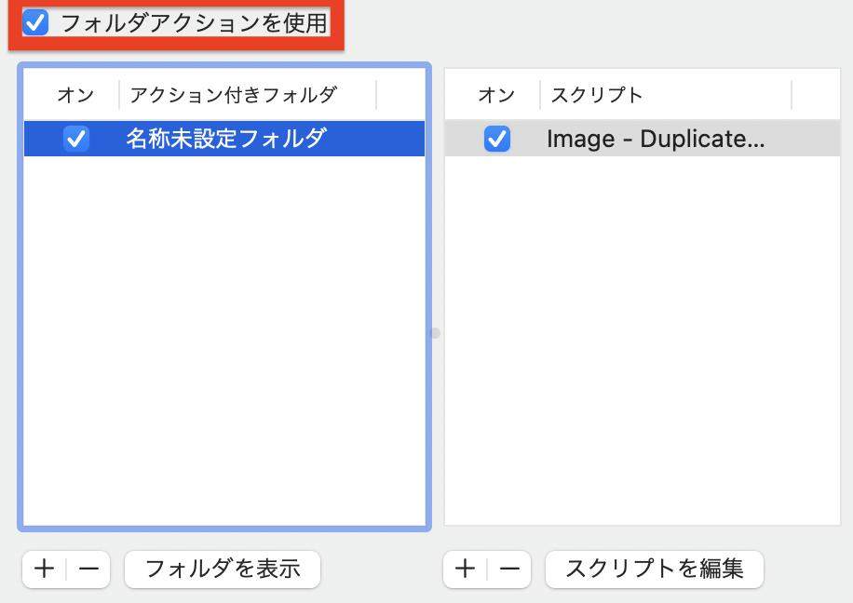Image resolution: width=853 pixels, height=603 pixels.
Task: Open the folder with フォルダを表示
Action: click(222, 569)
